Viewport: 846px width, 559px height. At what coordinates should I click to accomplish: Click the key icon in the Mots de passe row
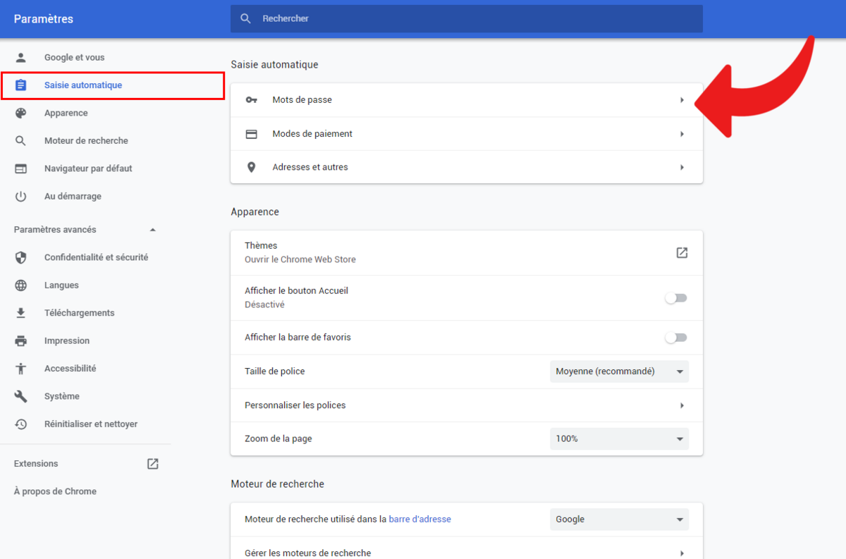click(252, 100)
